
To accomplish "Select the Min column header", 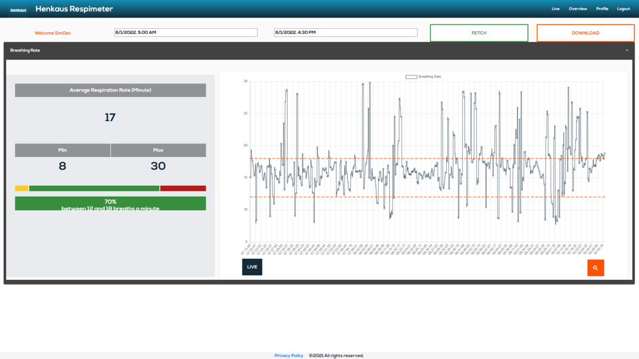I will 62,150.
